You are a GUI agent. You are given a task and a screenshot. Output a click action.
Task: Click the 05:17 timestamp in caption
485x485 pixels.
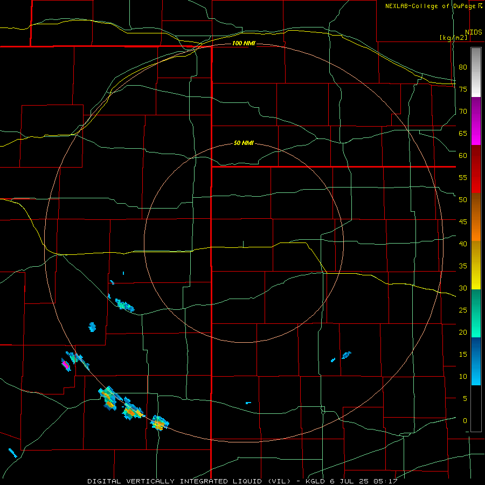point(386,481)
